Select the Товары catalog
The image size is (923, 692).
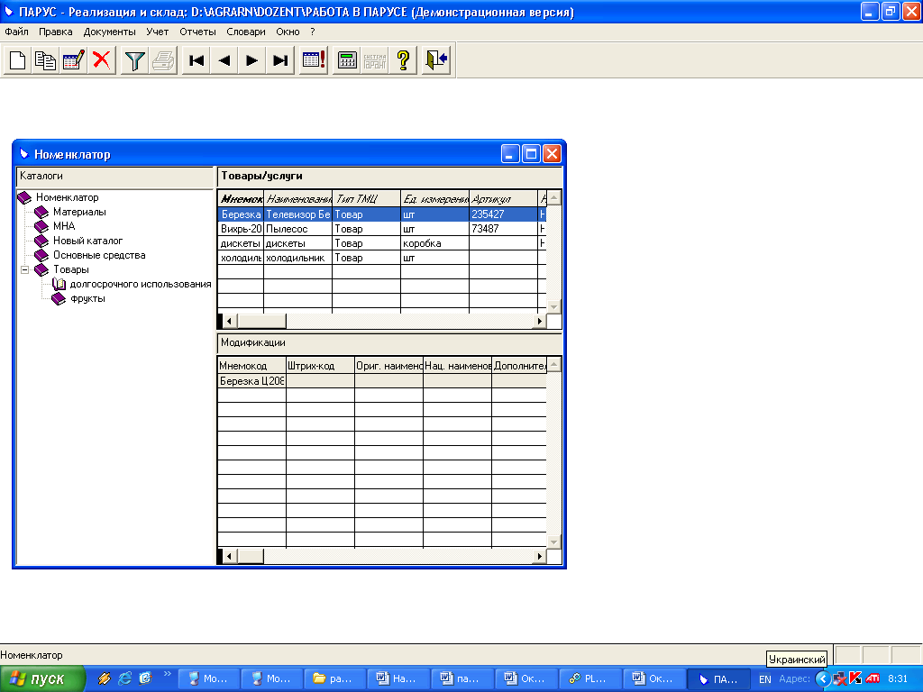pyautogui.click(x=71, y=269)
